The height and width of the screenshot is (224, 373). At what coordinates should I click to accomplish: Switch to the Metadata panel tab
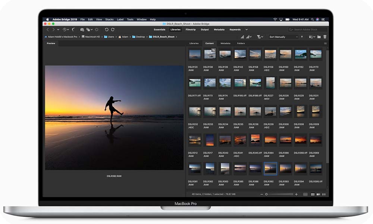(225, 43)
